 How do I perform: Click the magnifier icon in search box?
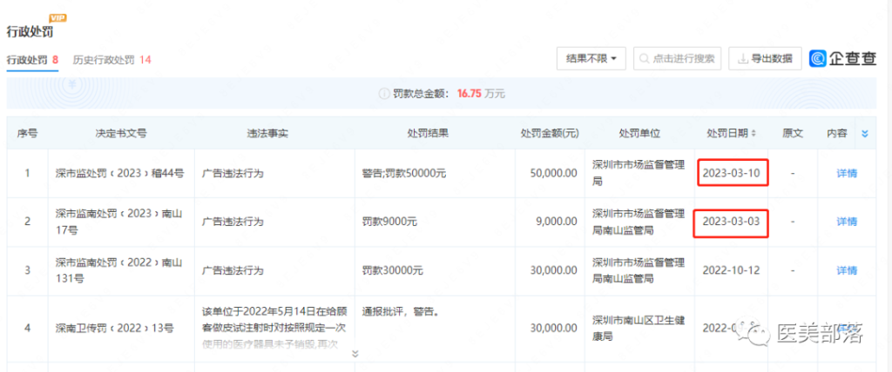click(645, 59)
